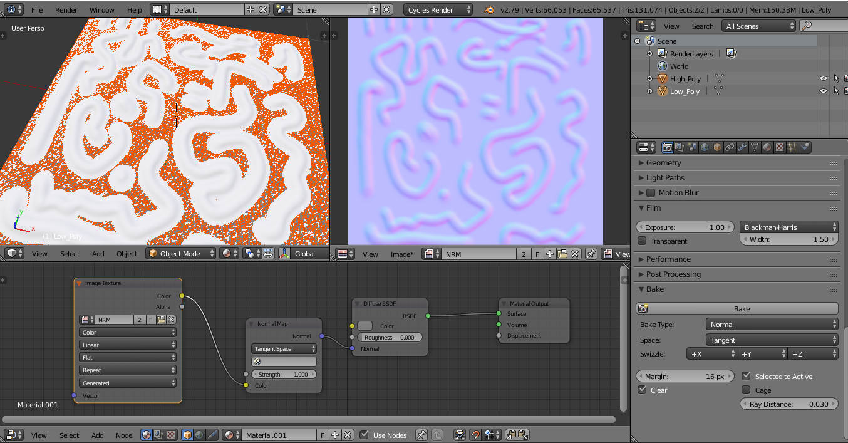The width and height of the screenshot is (848, 443).
Task: Open the Add menu in the node editor
Action: pos(96,435)
